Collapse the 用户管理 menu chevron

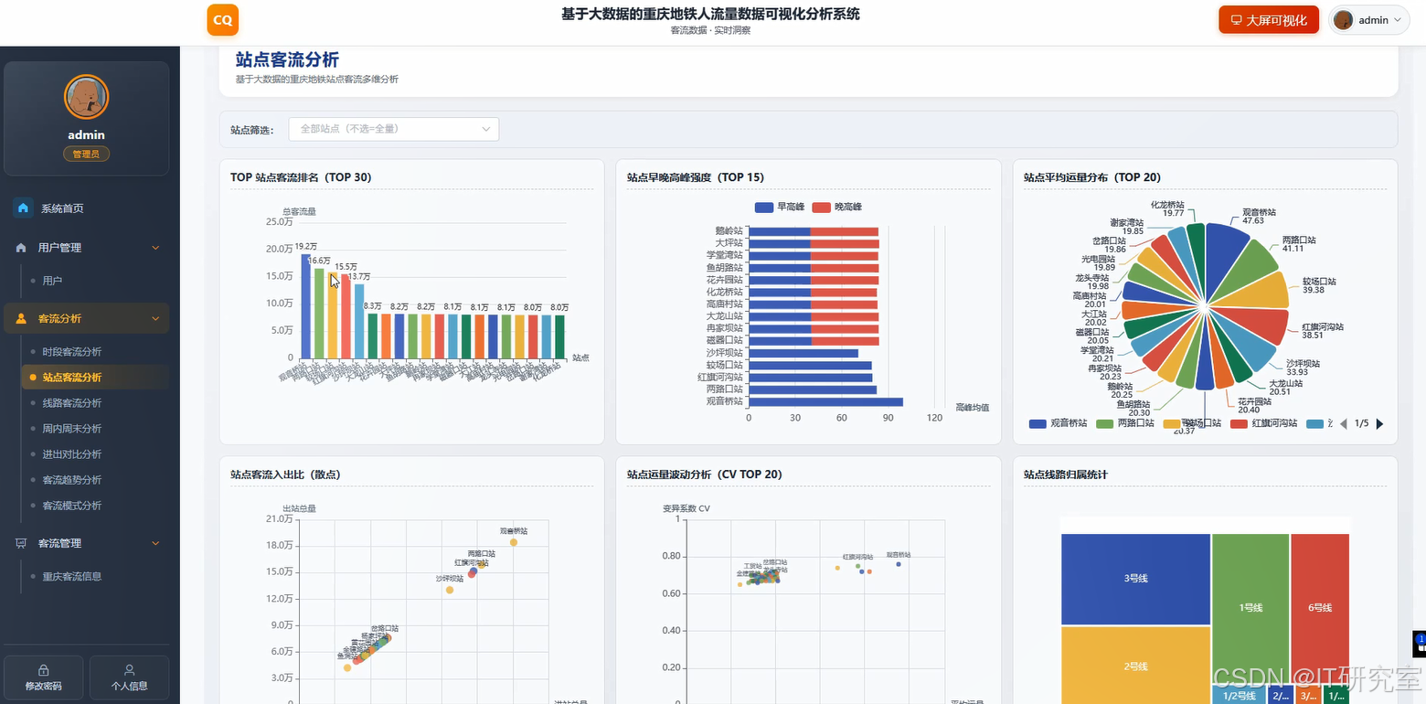155,248
